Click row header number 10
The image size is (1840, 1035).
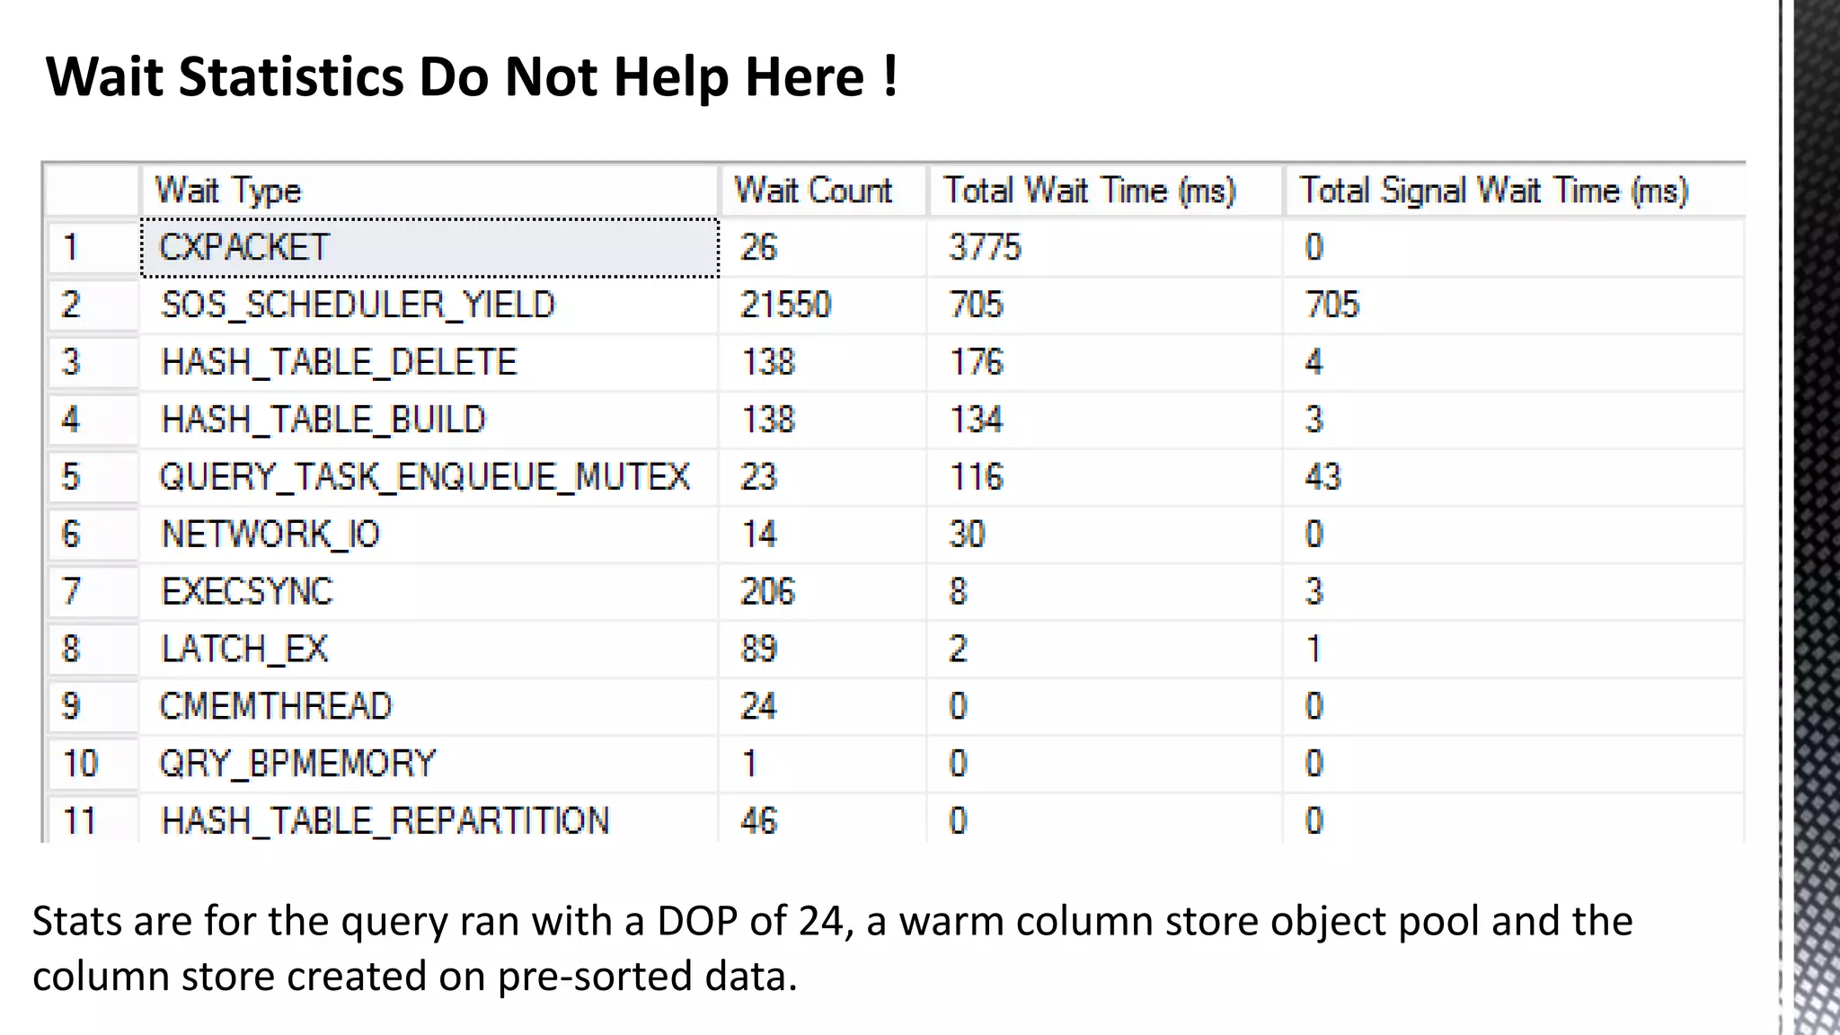click(x=93, y=764)
